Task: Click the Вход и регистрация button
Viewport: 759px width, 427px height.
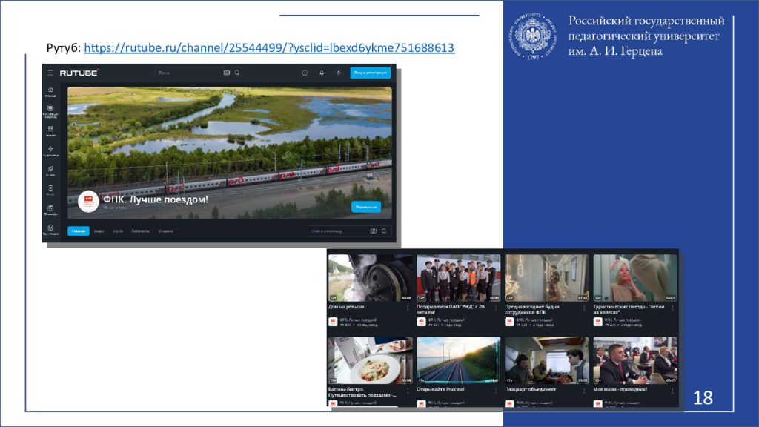Action: click(x=371, y=73)
